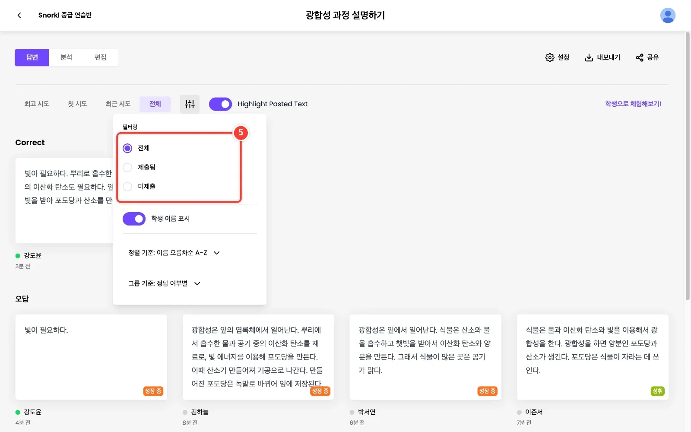This screenshot has height=432, width=691.
Task: Go back using the left chevron icon
Action: point(19,15)
